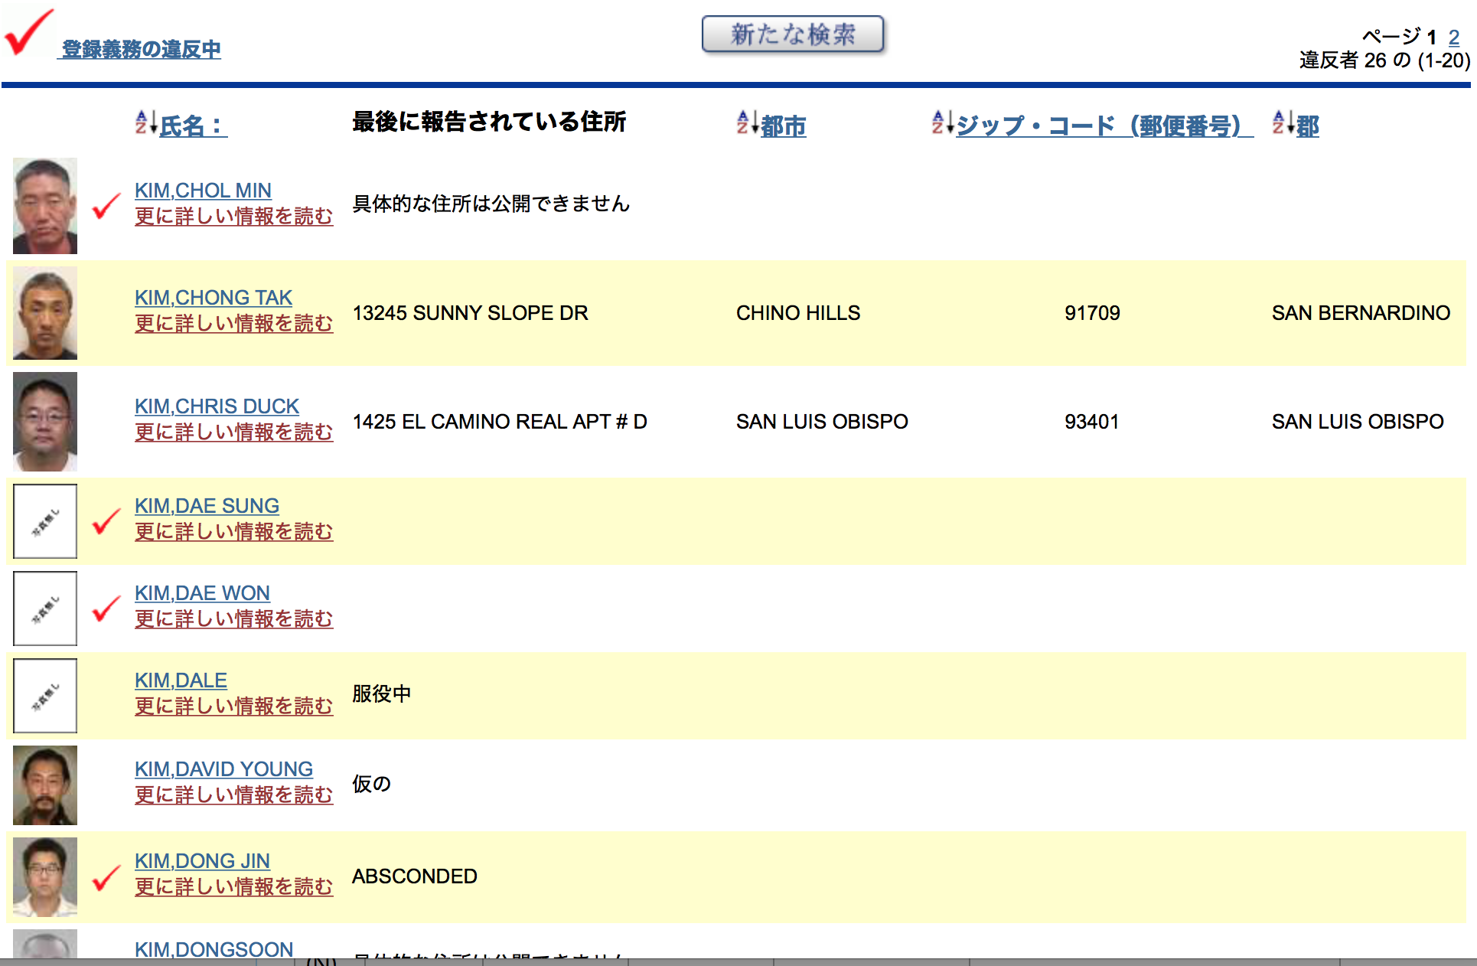Click the no-photo placeholder for KIM,DAE WON

(x=45, y=609)
